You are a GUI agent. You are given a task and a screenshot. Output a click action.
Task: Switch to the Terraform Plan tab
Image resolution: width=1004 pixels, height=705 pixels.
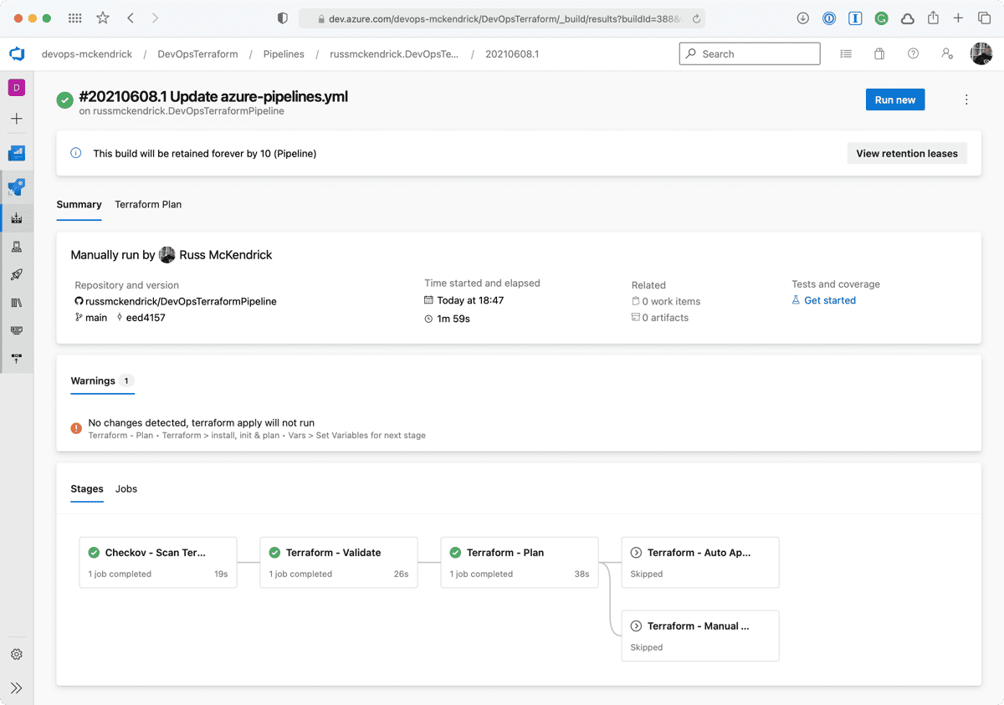tap(148, 204)
